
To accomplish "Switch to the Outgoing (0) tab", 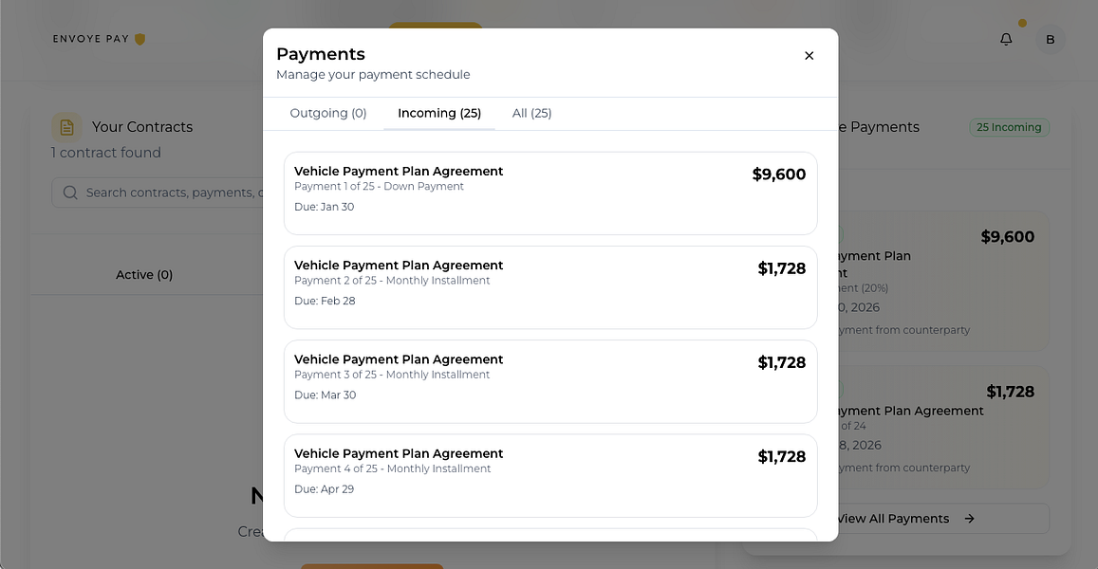I will pos(328,113).
